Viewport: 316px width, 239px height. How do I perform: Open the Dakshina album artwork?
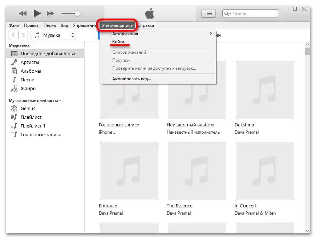pos(265,90)
